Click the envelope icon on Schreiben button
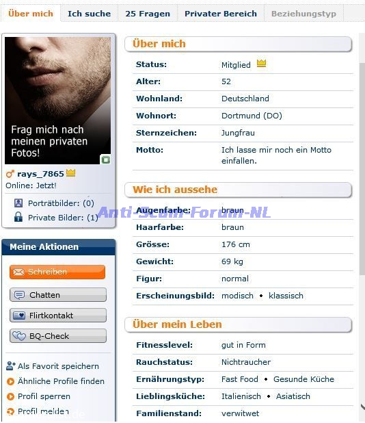Viewport: 365px width, 423px height. [18, 272]
